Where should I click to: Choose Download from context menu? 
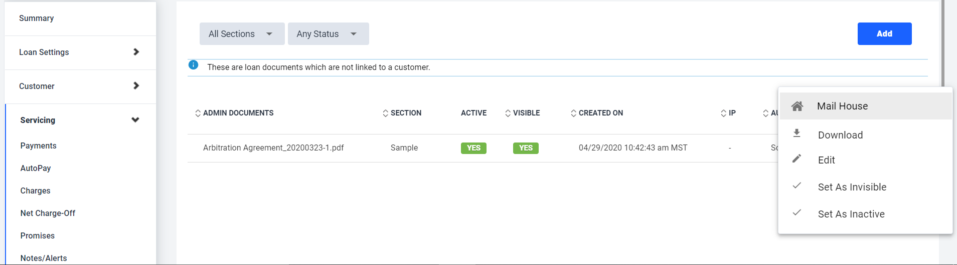click(x=866, y=135)
